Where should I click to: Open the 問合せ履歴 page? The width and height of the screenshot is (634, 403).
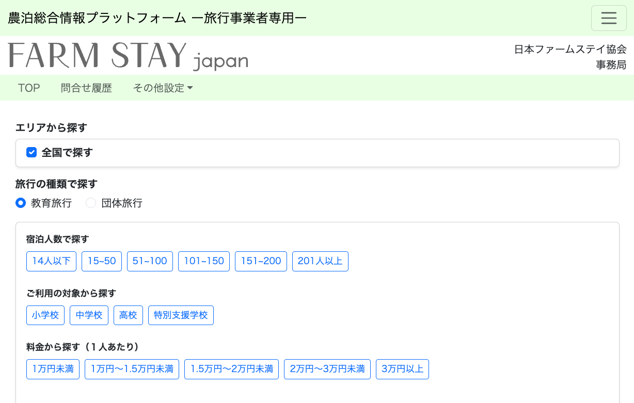86,88
